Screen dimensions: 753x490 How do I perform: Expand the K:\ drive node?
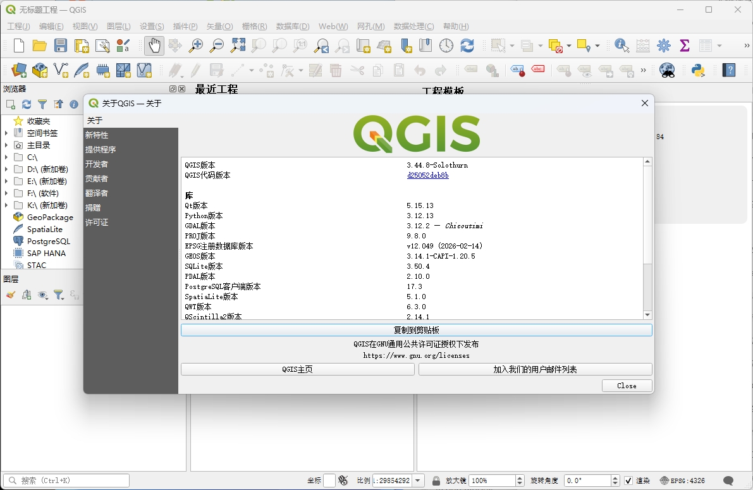6,205
